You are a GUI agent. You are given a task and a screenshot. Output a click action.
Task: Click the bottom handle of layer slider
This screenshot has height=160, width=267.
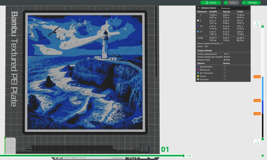(x=263, y=139)
